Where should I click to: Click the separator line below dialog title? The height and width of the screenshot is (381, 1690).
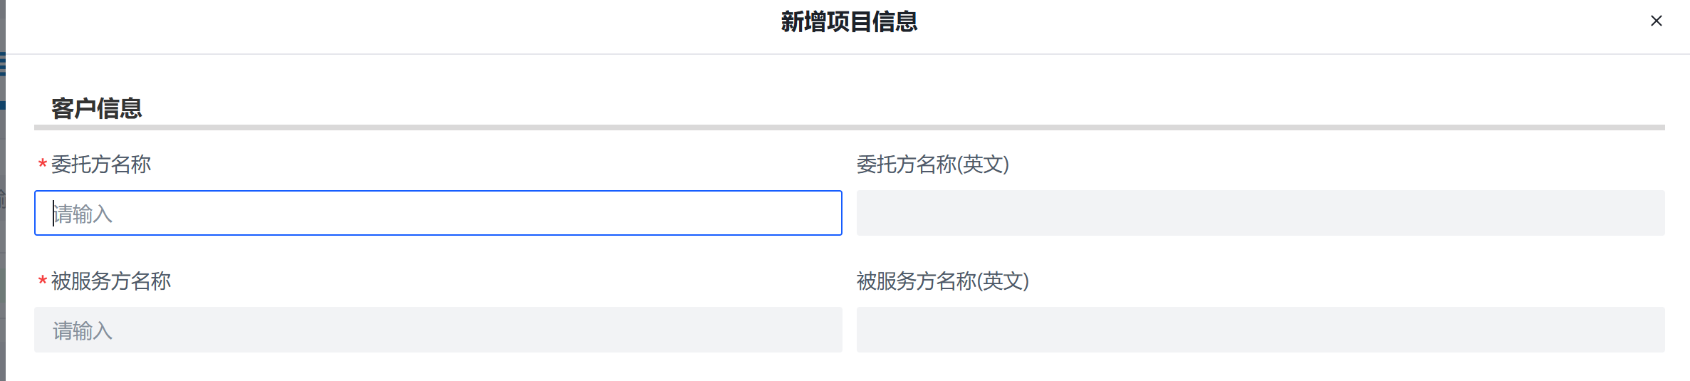(x=847, y=54)
